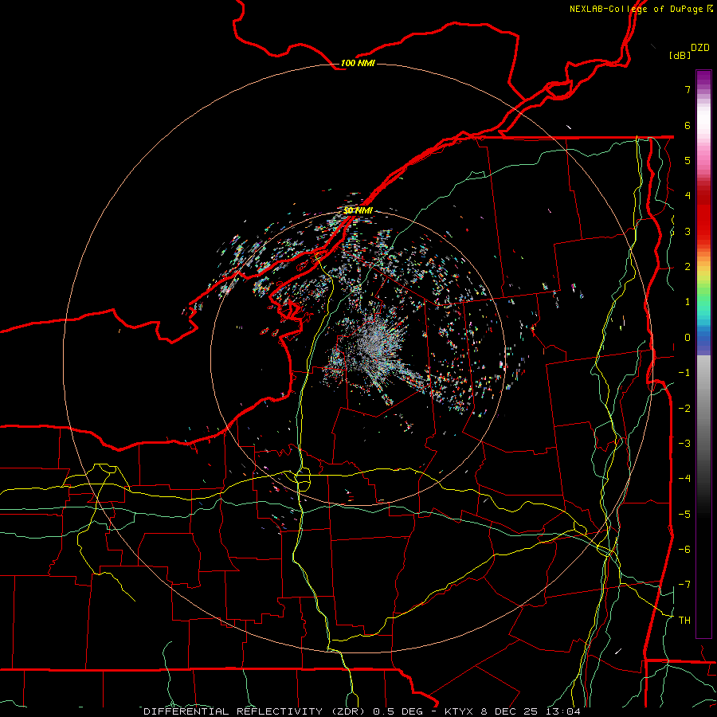Viewport: 717px width, 717px height.
Task: Click the '100 NMI' range ring label
Action: [358, 63]
